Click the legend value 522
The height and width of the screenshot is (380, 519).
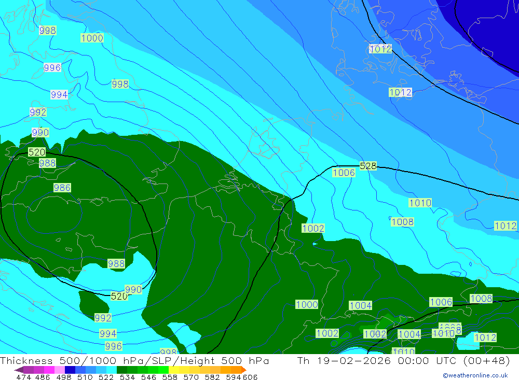pyautogui.click(x=106, y=377)
